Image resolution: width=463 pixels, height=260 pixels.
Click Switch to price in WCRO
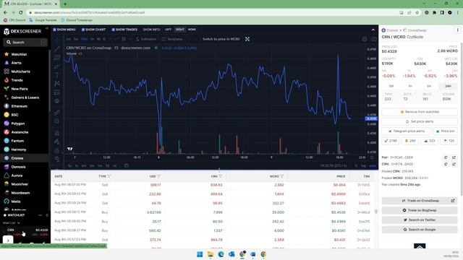(x=221, y=39)
